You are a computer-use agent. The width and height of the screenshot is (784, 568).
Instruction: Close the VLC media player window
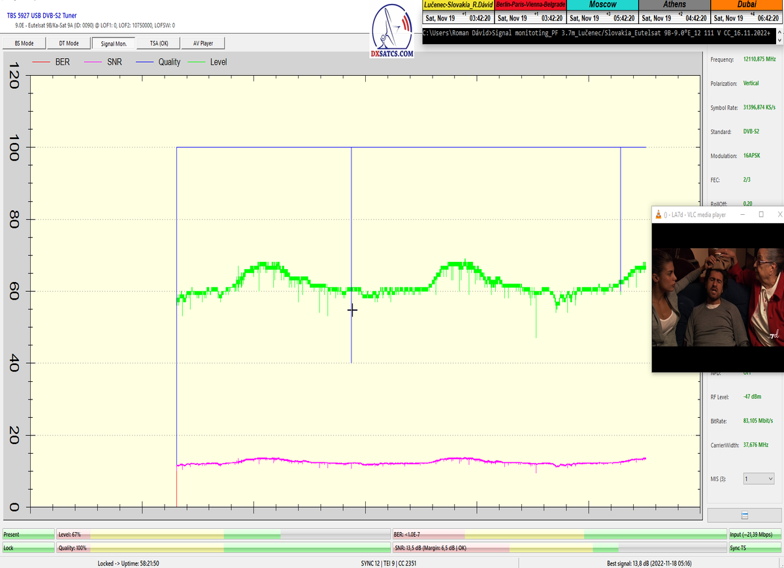point(777,214)
